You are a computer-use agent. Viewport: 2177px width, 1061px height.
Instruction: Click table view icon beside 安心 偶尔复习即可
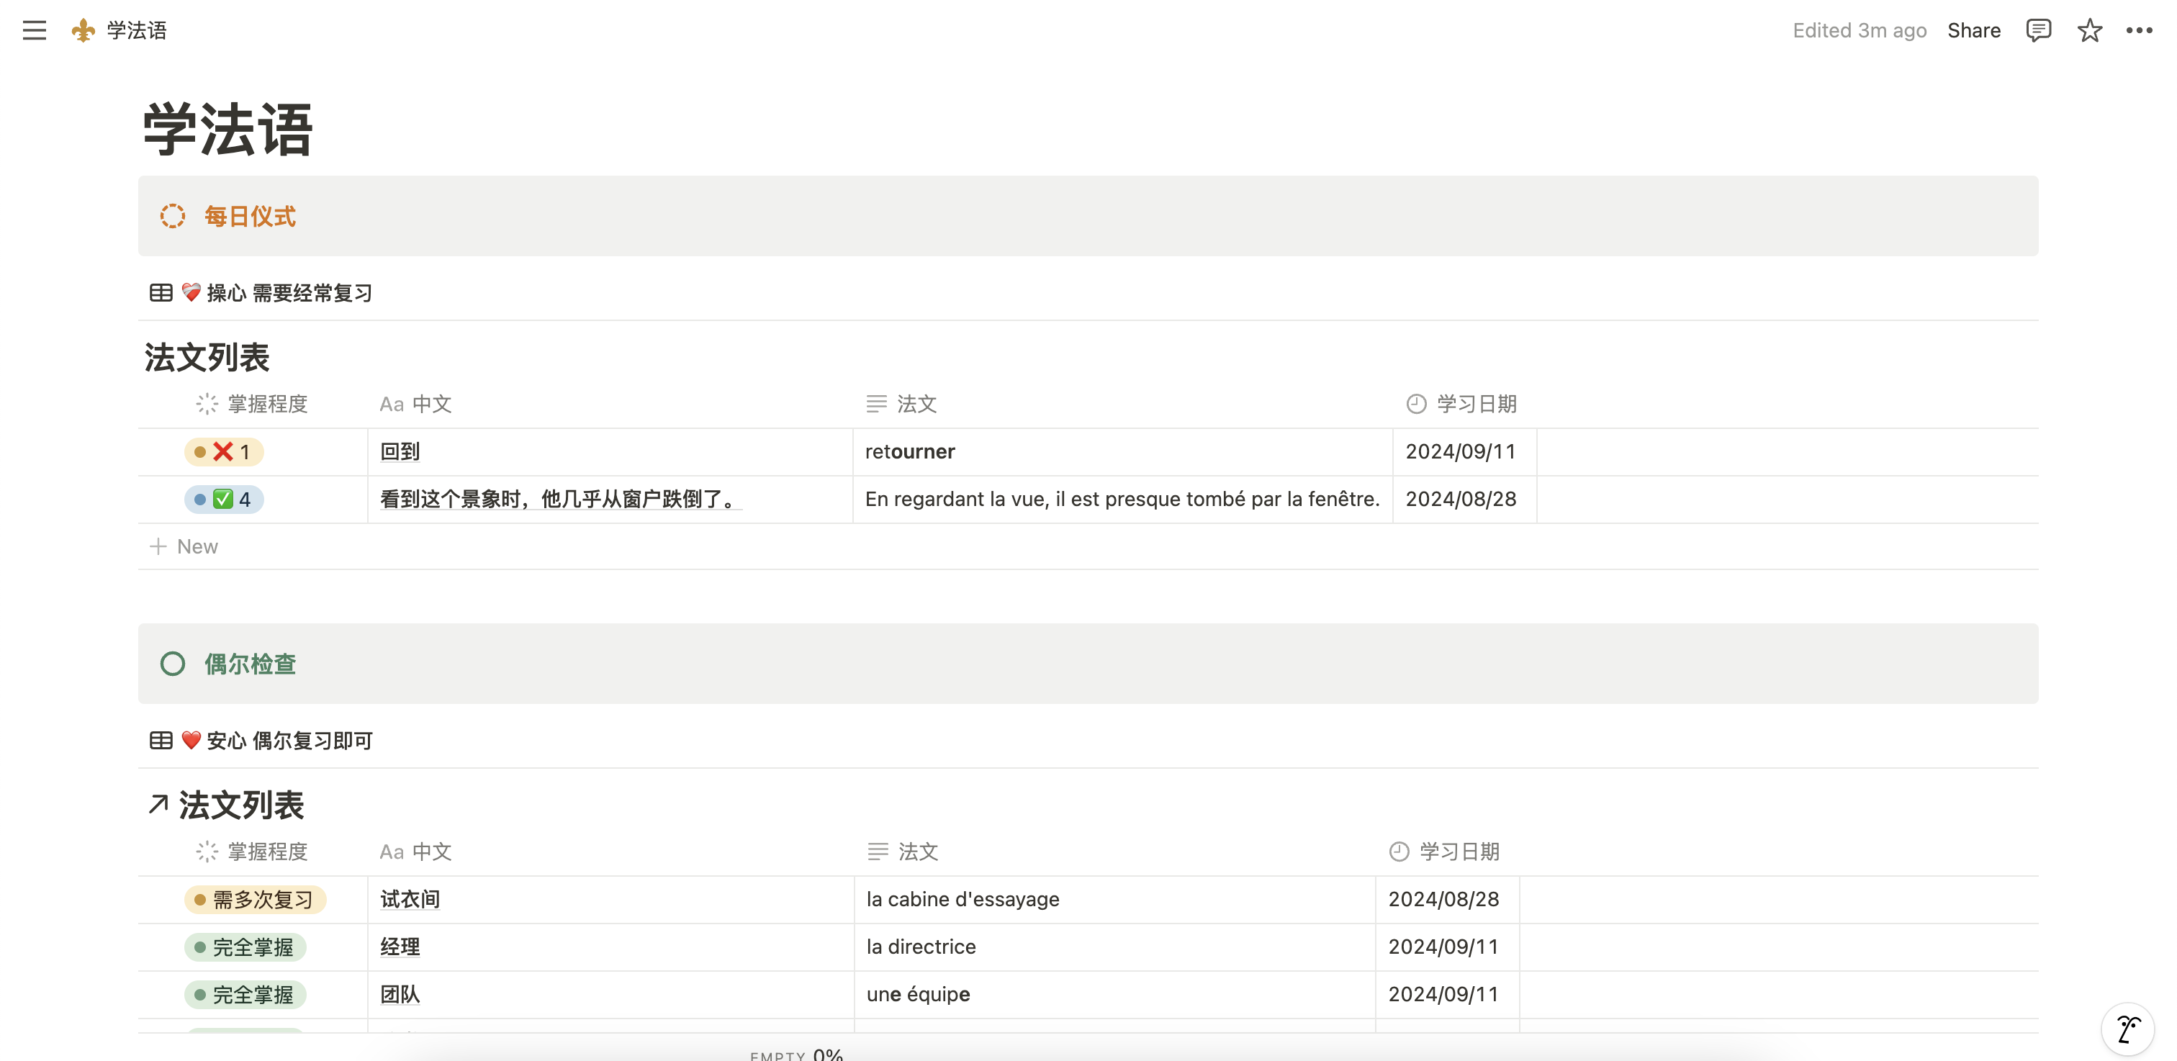click(161, 741)
